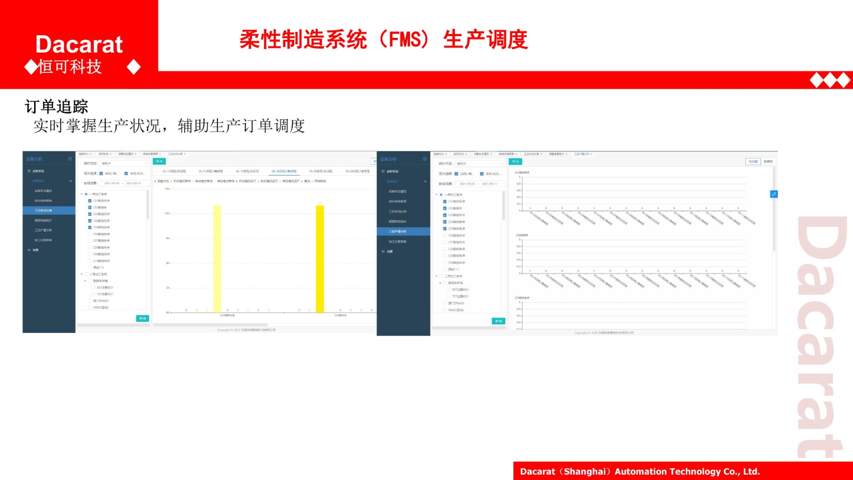Check the C06 machine checkbox in the right screenshot
This screenshot has height=480, width=853.
(445, 235)
